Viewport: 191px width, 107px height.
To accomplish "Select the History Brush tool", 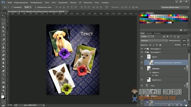I will click(x=3, y=51).
